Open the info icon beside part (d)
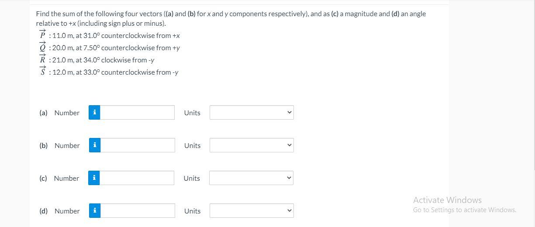The height and width of the screenshot is (227, 535). [x=95, y=211]
